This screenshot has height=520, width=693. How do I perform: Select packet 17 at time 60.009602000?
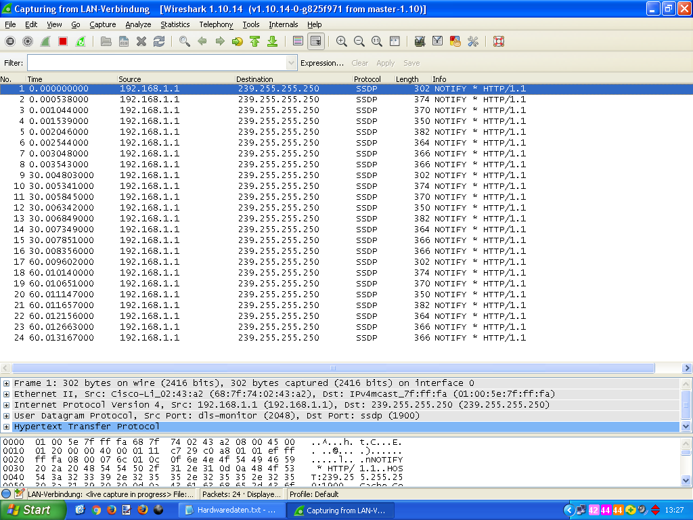coord(346,262)
